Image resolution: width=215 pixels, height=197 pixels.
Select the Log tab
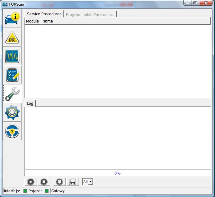click(30, 104)
